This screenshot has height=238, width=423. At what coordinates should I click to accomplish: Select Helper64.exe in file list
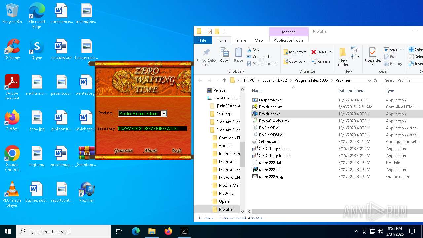pyautogui.click(x=270, y=100)
